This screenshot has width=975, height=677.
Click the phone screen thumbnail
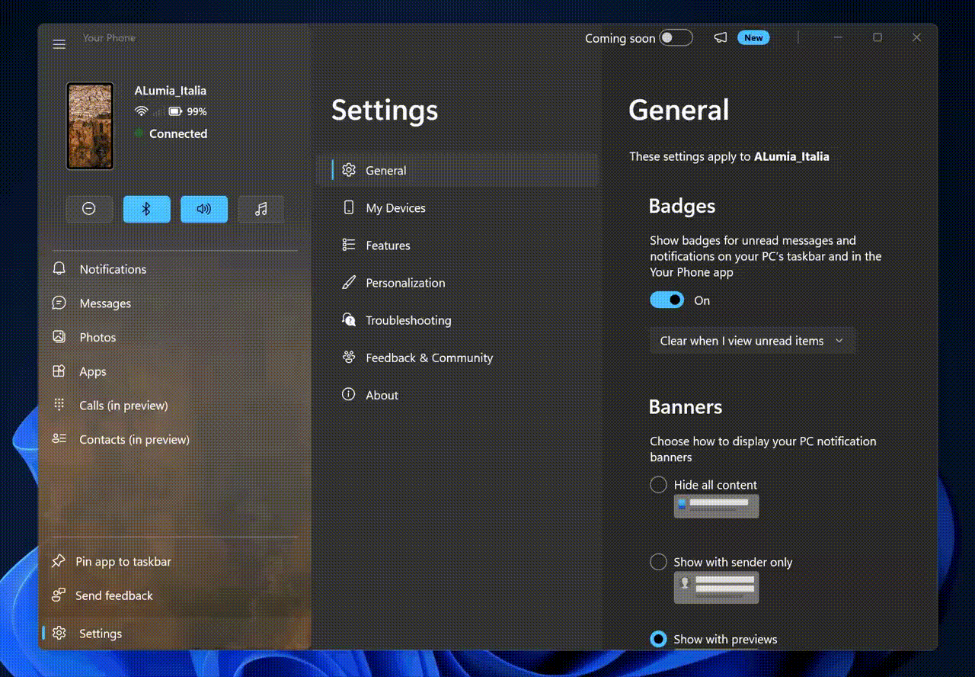point(89,124)
